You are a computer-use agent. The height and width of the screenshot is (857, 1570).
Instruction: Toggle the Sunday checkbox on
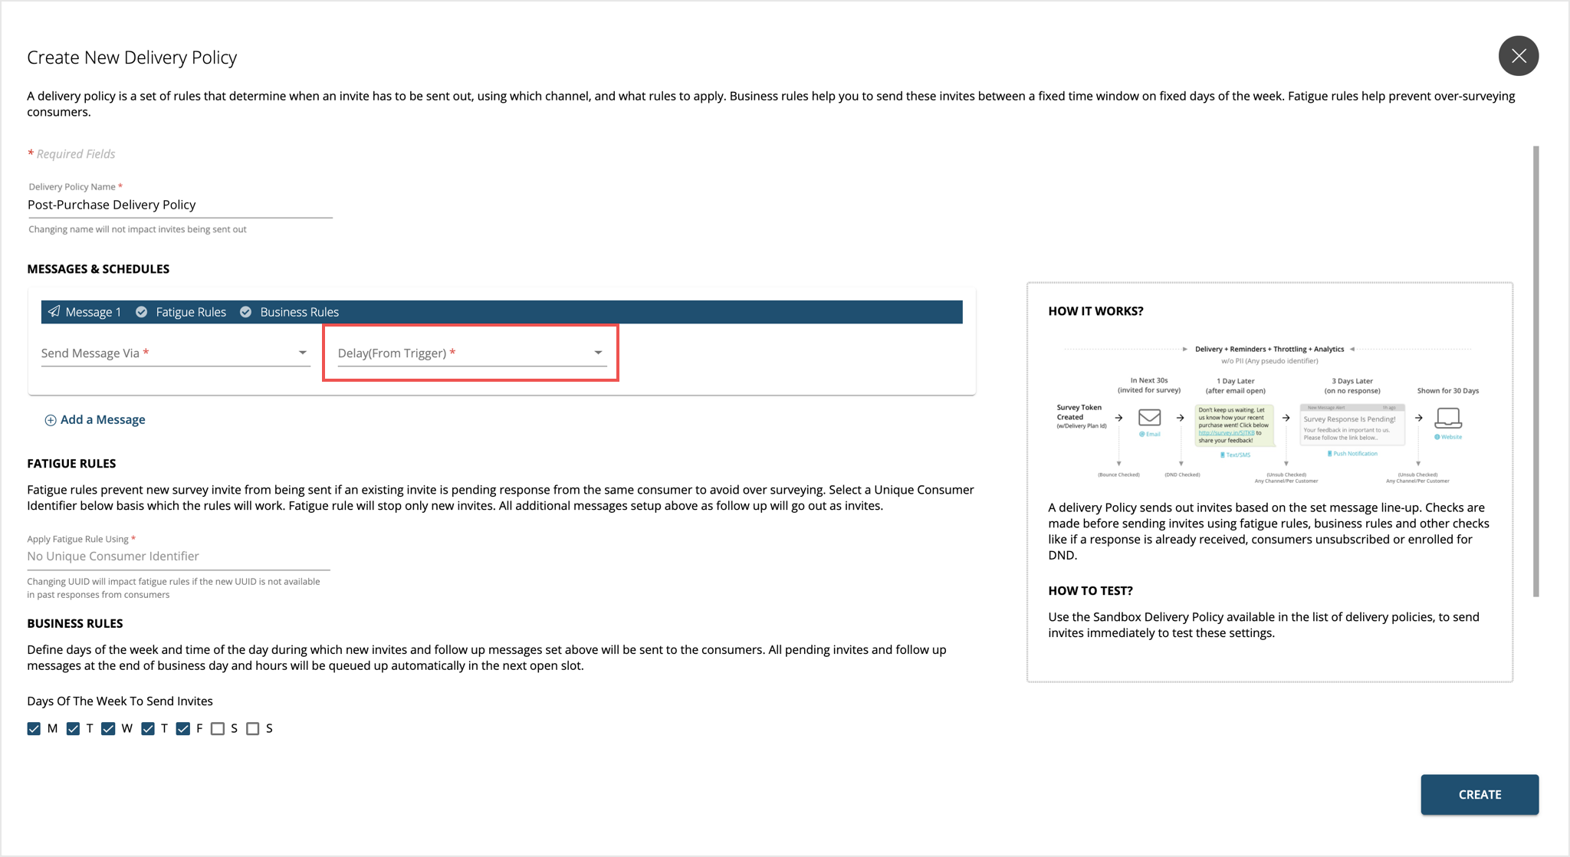[x=255, y=728]
